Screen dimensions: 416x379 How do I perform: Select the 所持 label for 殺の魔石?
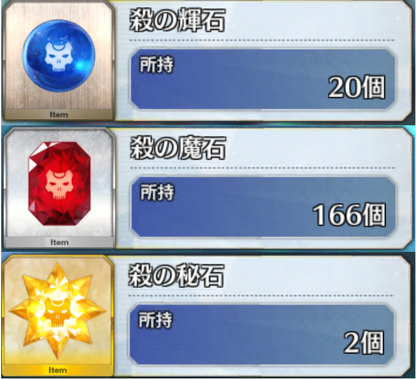click(157, 192)
